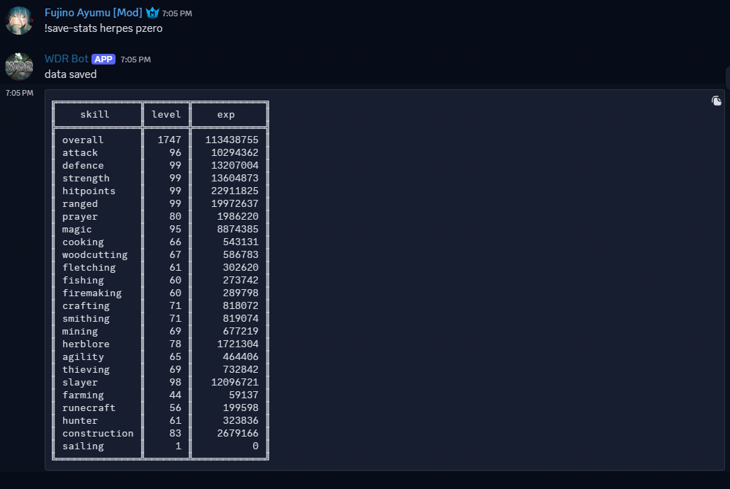Click the "overall" skill row label
This screenshot has width=730, height=489.
point(83,140)
